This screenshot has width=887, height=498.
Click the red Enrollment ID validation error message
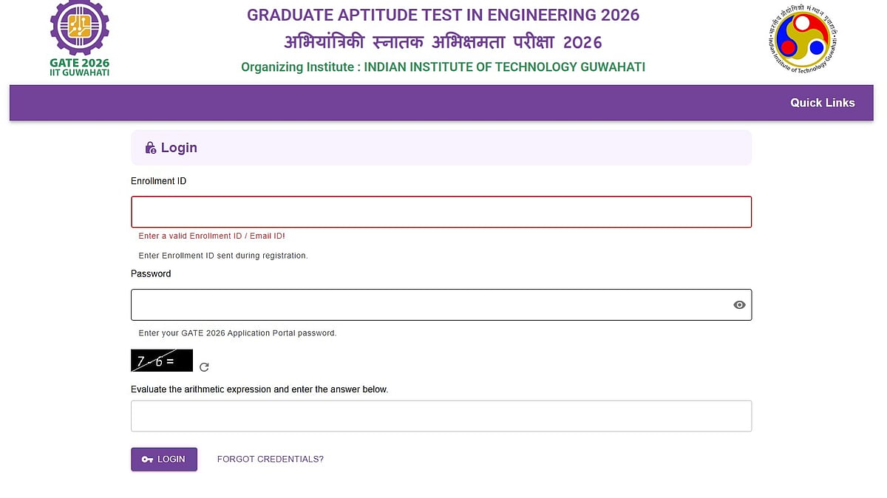[211, 236]
